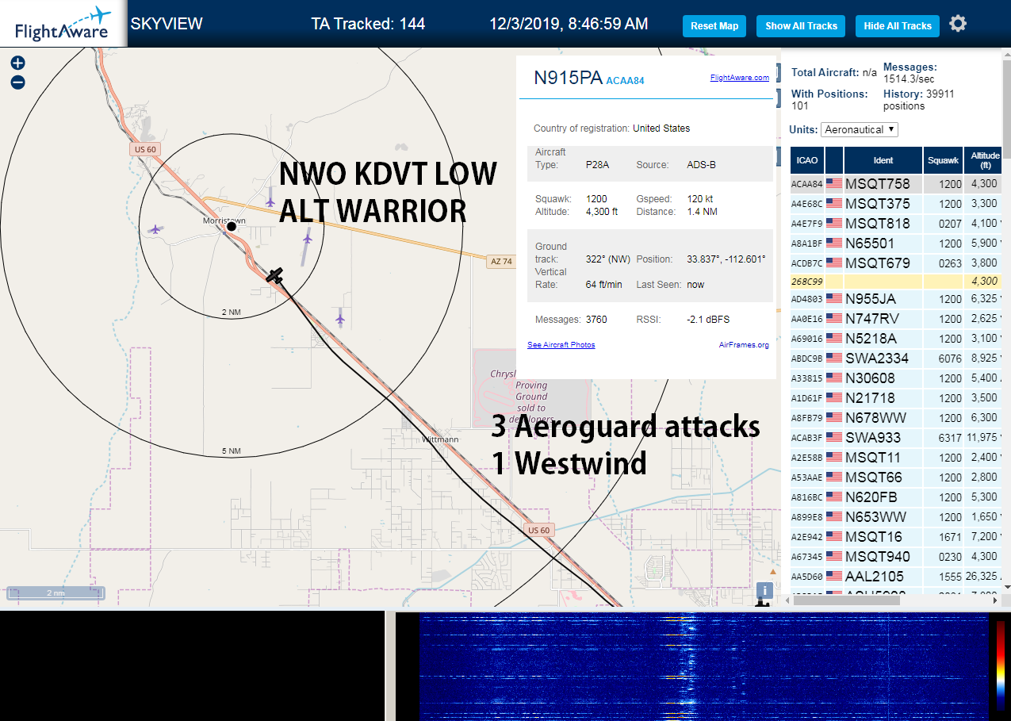Select purple aircraft south of the 2 NM ring
Viewport: 1011px width, 721px height.
340,319
